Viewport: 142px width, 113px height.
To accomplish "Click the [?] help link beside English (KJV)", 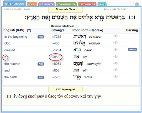I will coord(29,30).
